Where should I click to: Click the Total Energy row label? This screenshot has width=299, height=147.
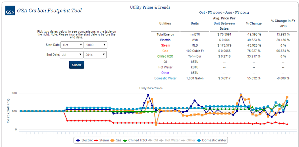165,34
